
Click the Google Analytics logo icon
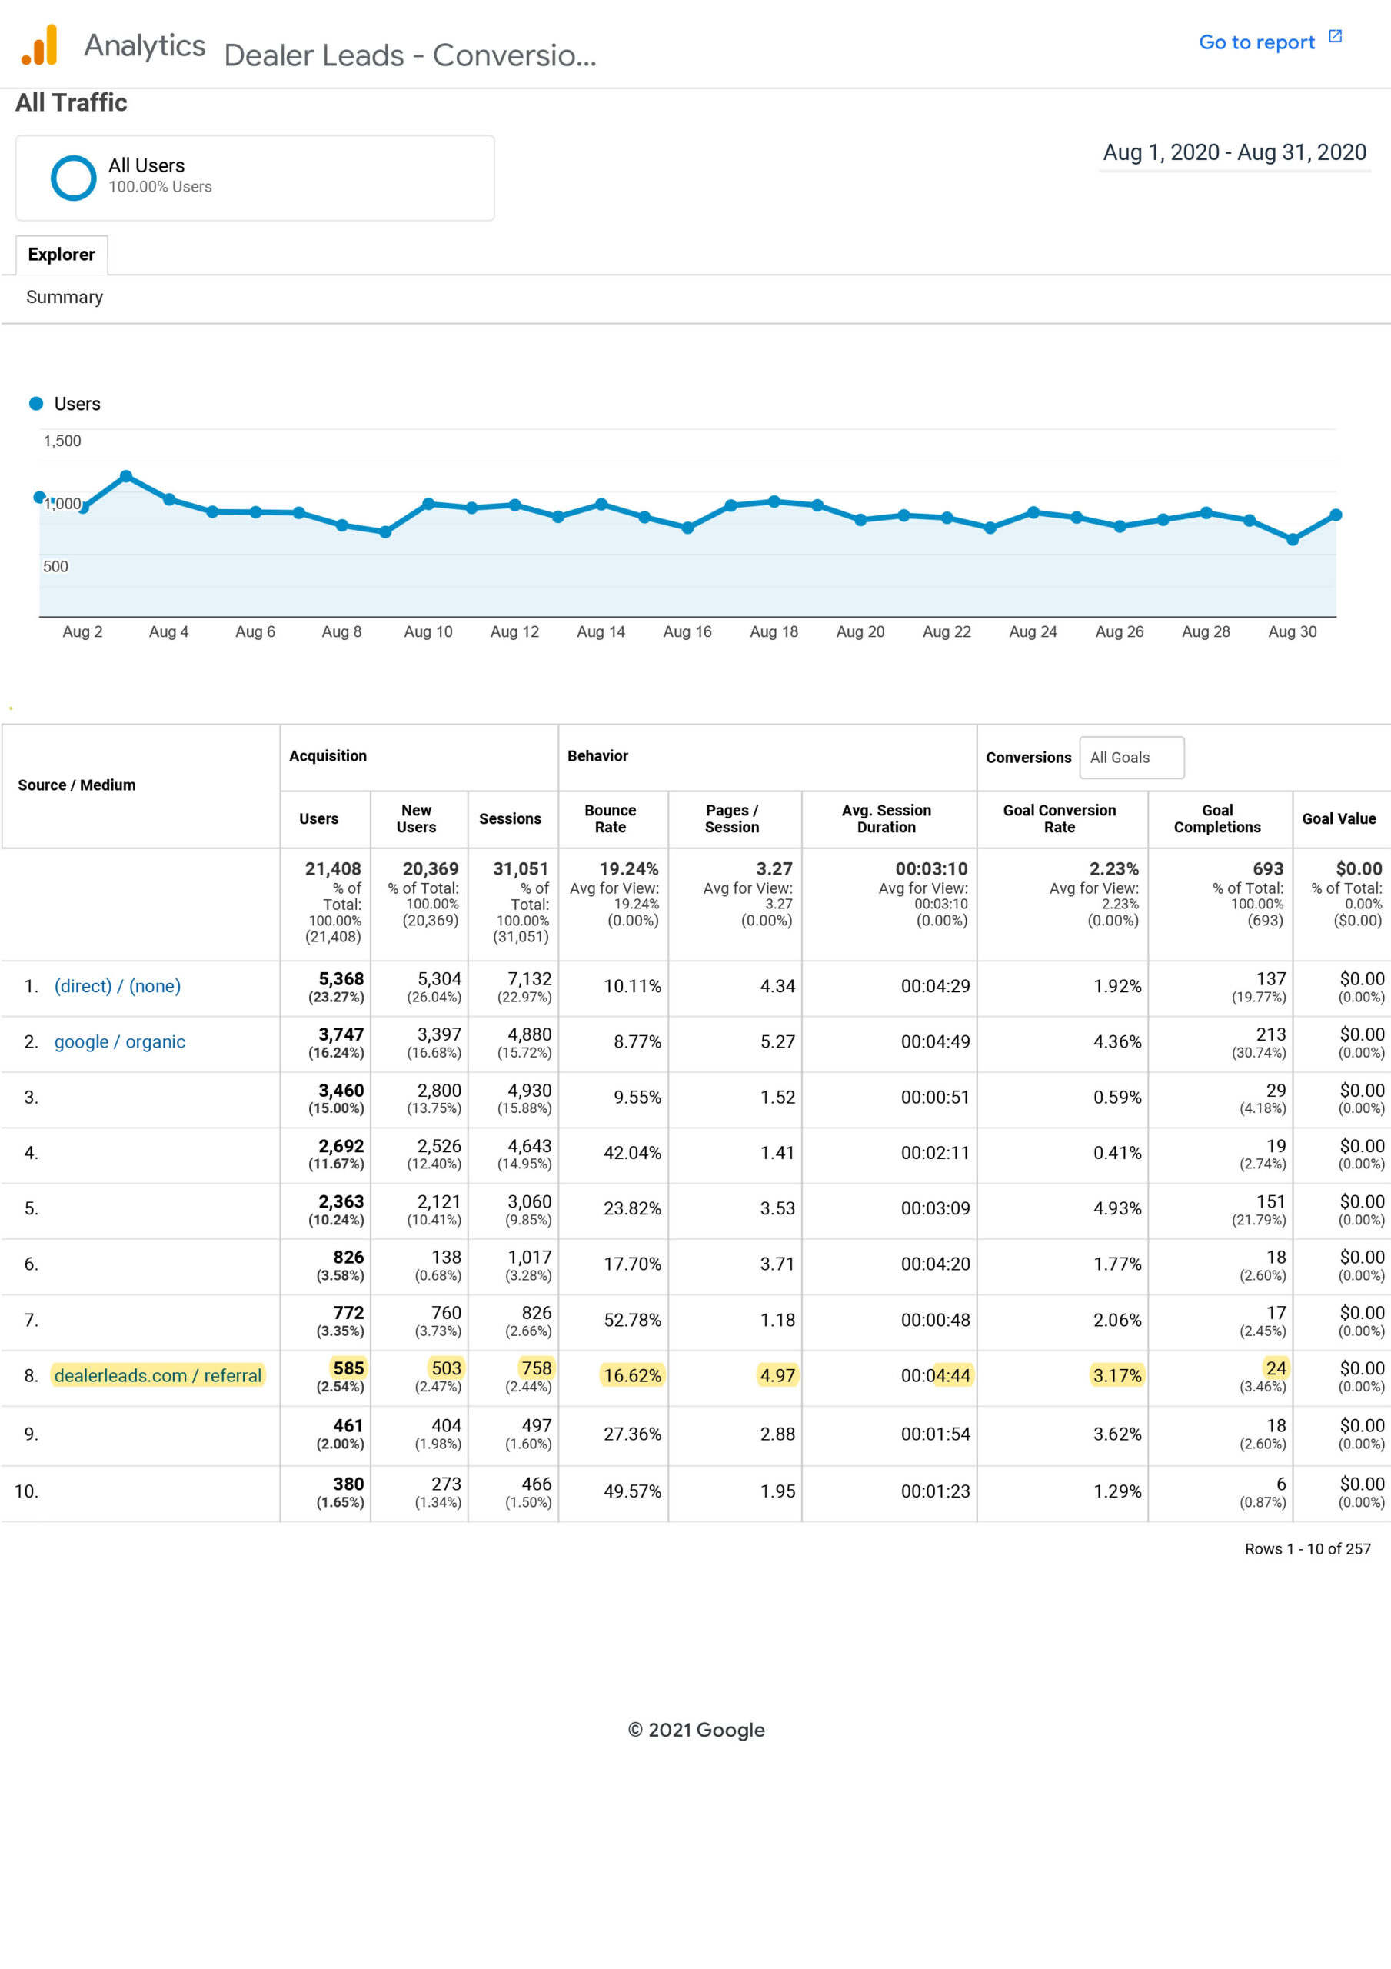[x=39, y=45]
